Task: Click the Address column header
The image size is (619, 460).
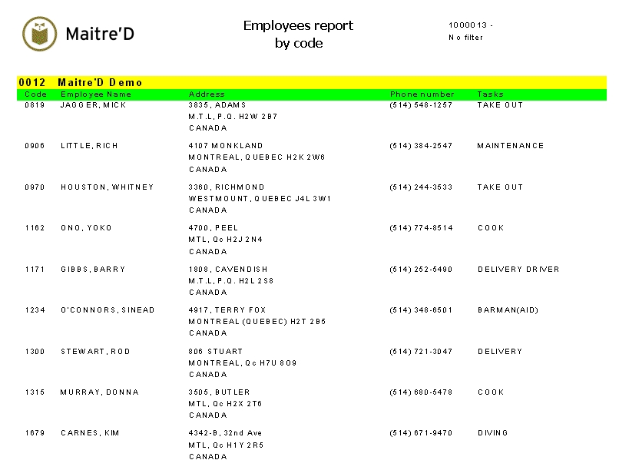Action: [x=207, y=94]
